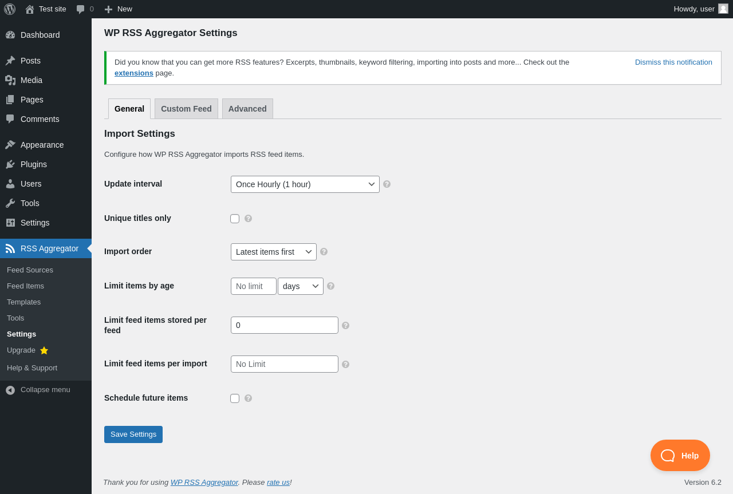Switch to the Advanced tab
Image resolution: width=733 pixels, height=494 pixels.
click(247, 109)
